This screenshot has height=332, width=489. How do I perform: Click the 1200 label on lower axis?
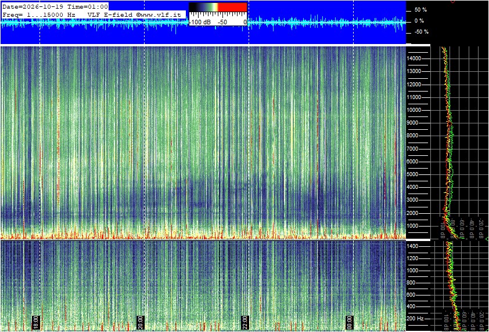point(412,258)
